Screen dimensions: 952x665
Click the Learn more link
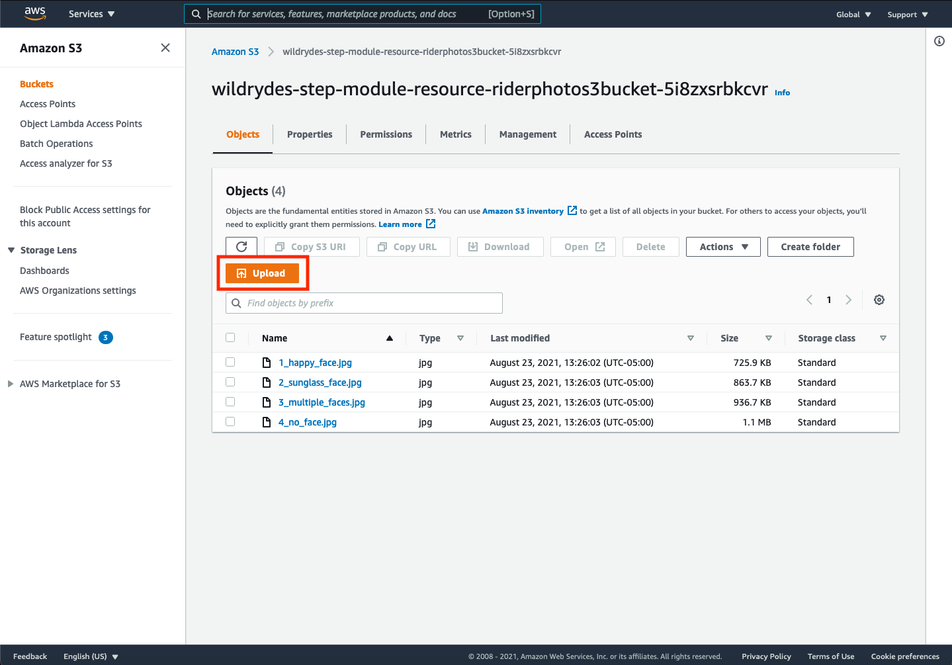pyautogui.click(x=400, y=224)
